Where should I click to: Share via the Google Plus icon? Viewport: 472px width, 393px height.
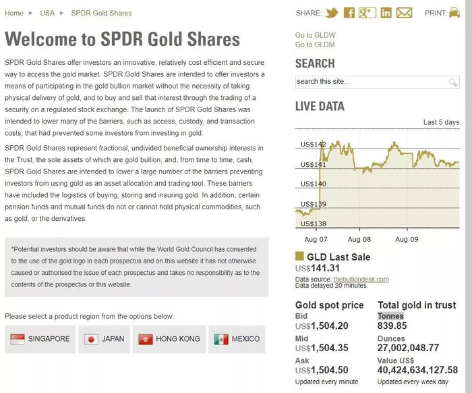(367, 13)
